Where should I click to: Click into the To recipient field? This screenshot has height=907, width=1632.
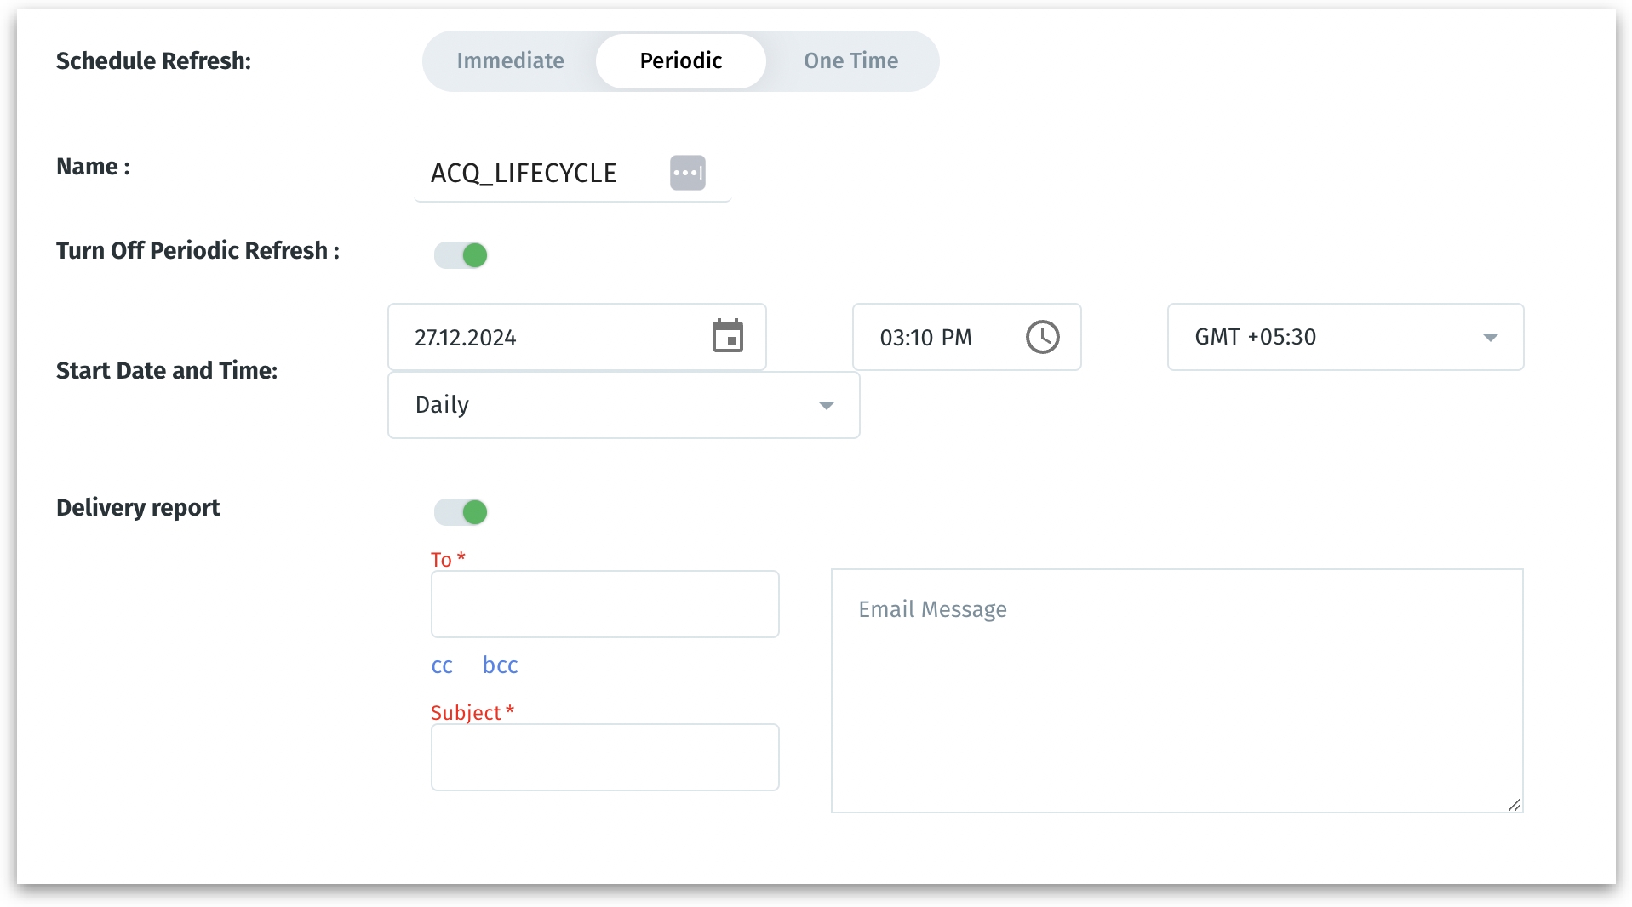tap(604, 604)
